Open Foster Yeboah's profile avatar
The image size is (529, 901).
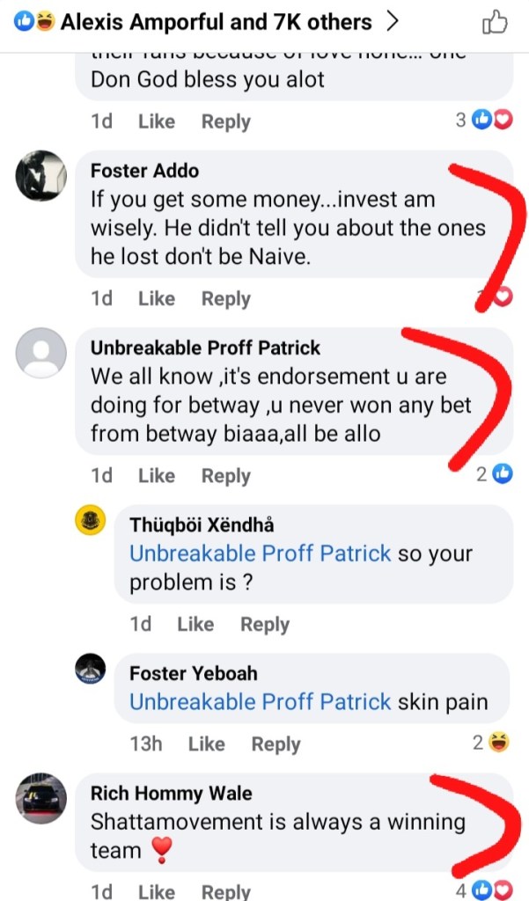tap(91, 669)
